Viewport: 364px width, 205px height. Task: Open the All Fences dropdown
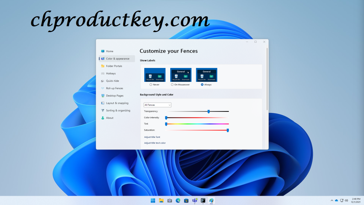click(x=157, y=105)
